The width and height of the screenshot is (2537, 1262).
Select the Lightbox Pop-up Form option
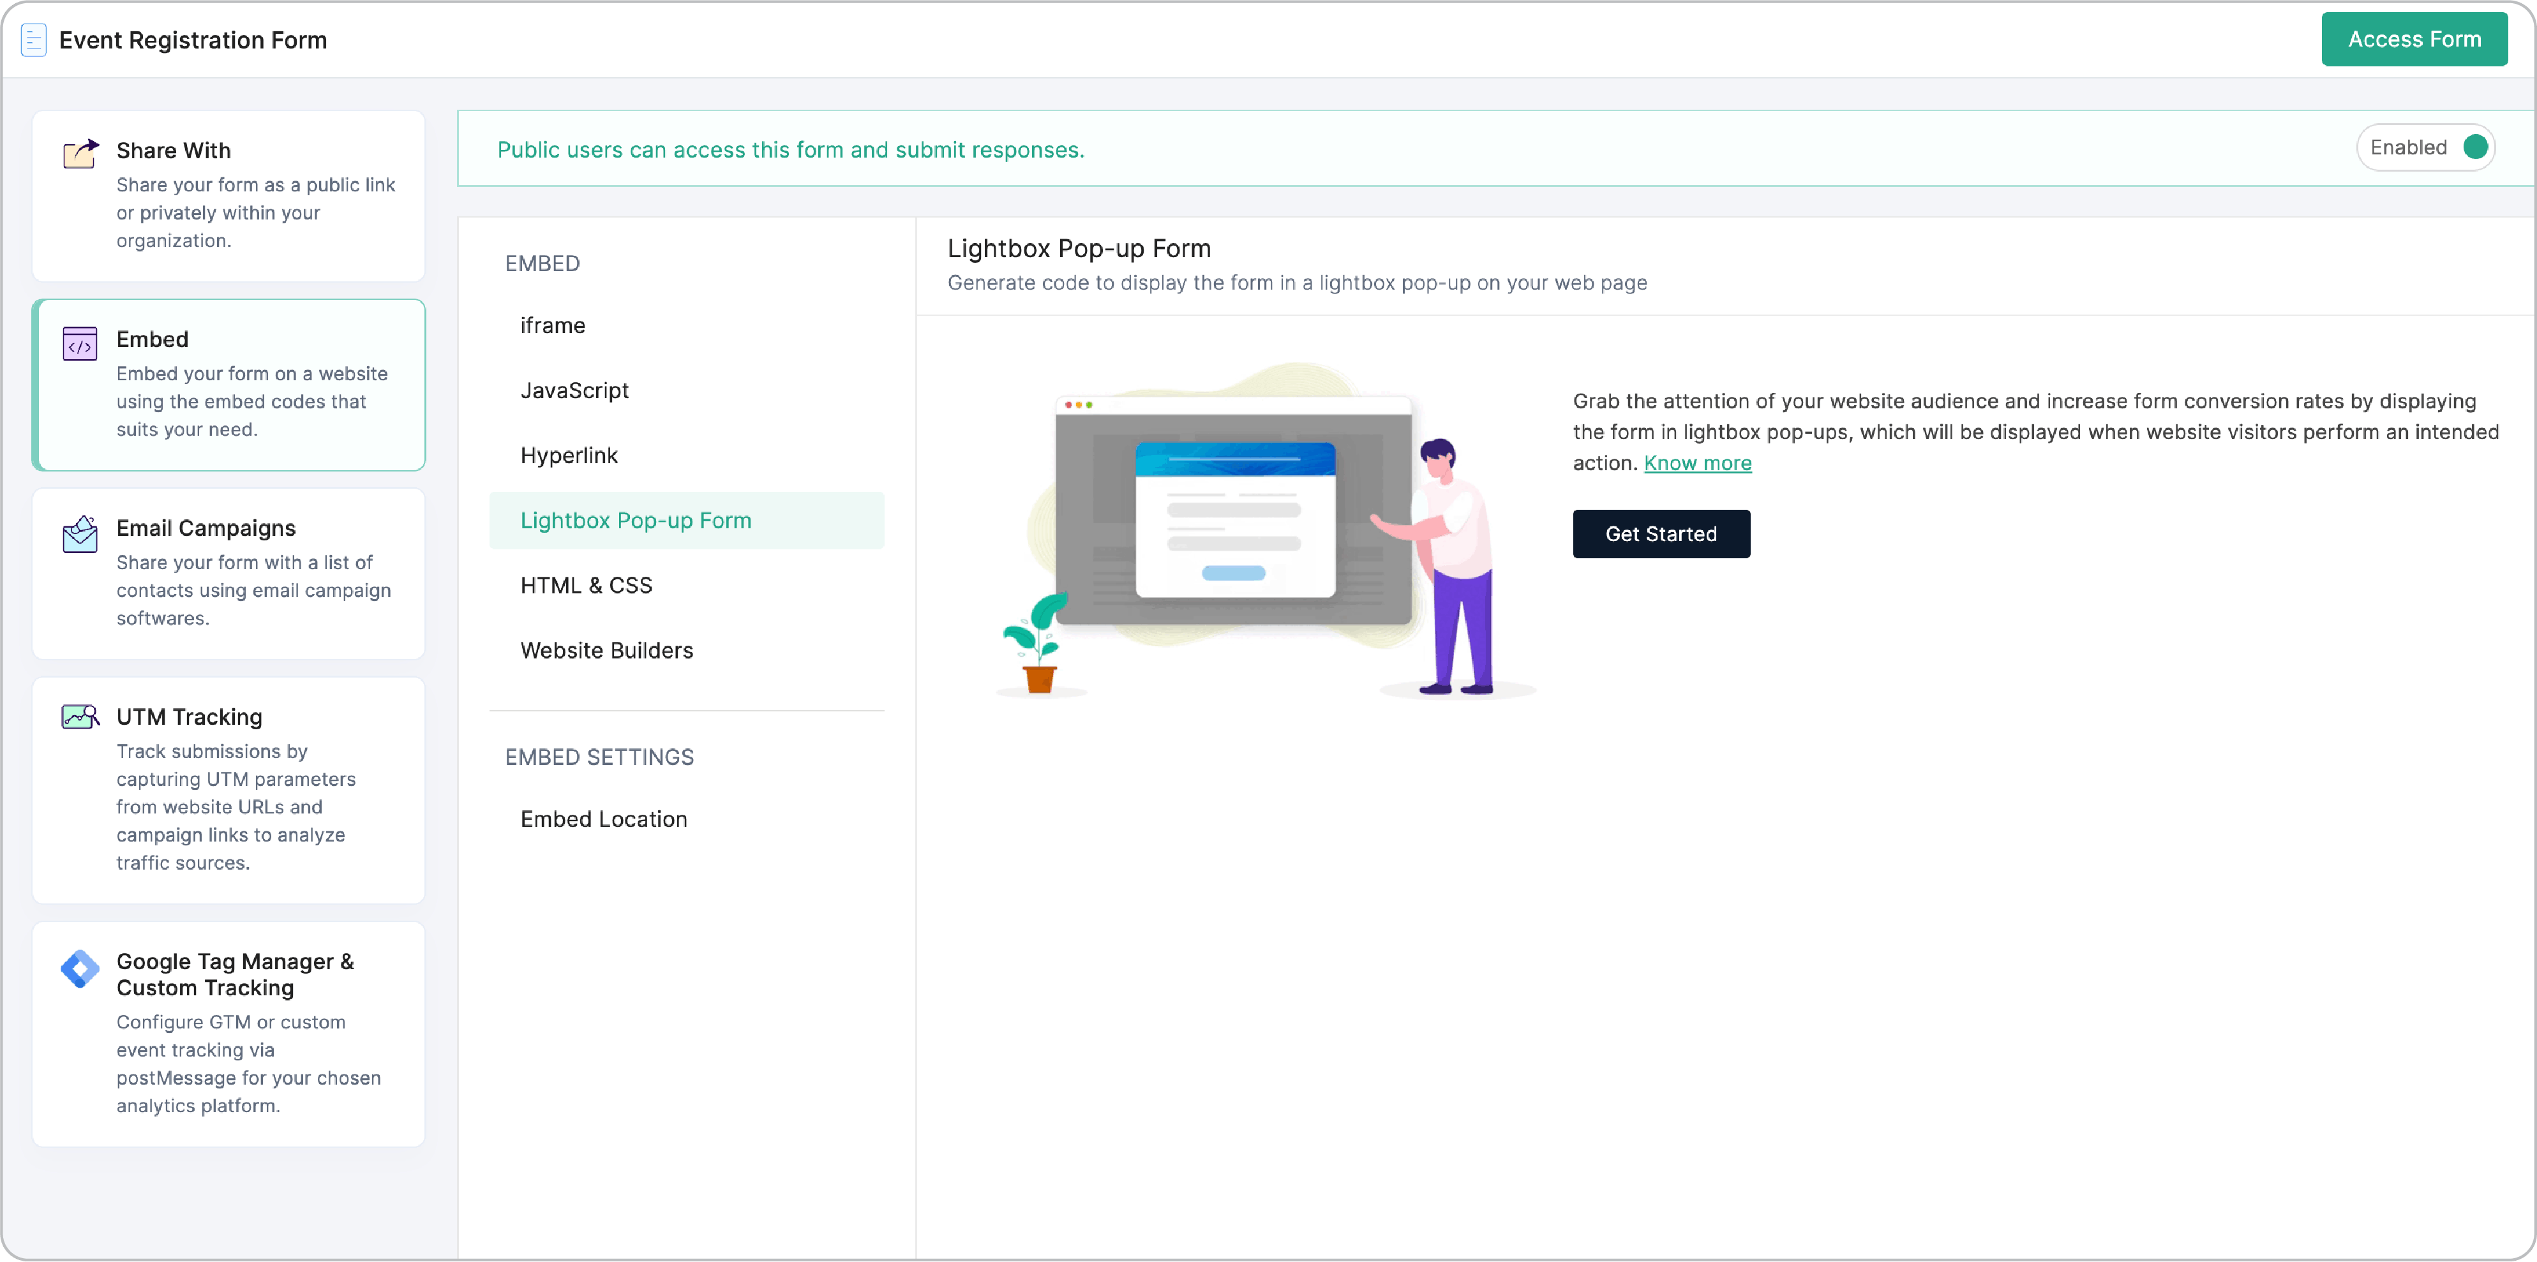[x=636, y=520]
